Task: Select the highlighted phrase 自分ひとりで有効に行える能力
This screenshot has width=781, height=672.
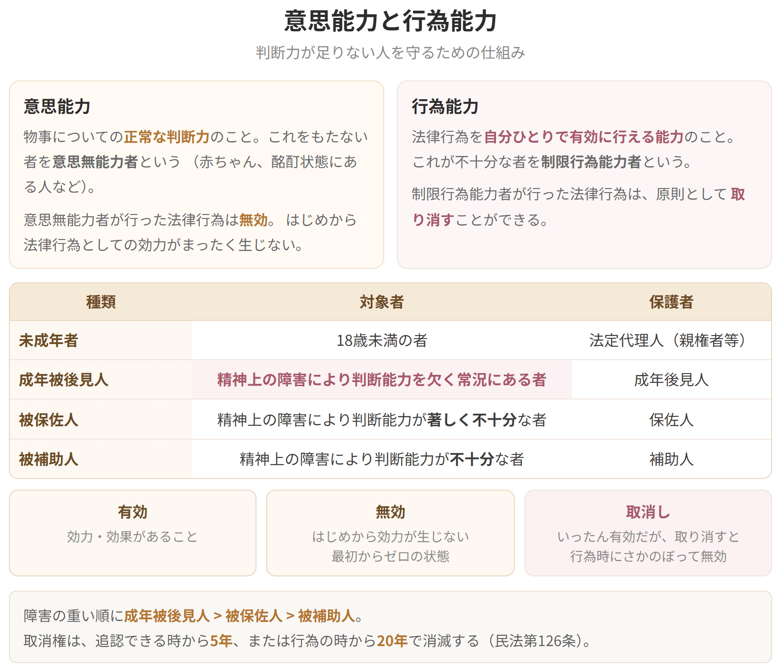Action: [584, 137]
